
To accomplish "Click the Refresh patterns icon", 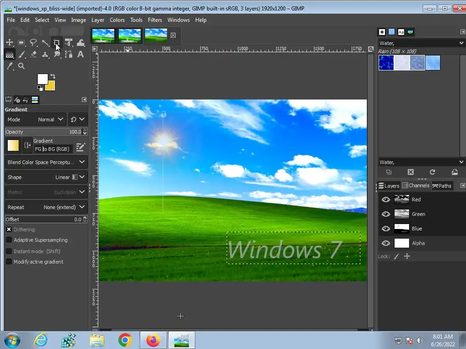I will (x=432, y=172).
